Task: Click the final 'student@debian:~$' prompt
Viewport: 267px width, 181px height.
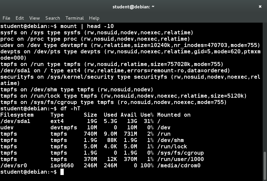Action: [28, 172]
